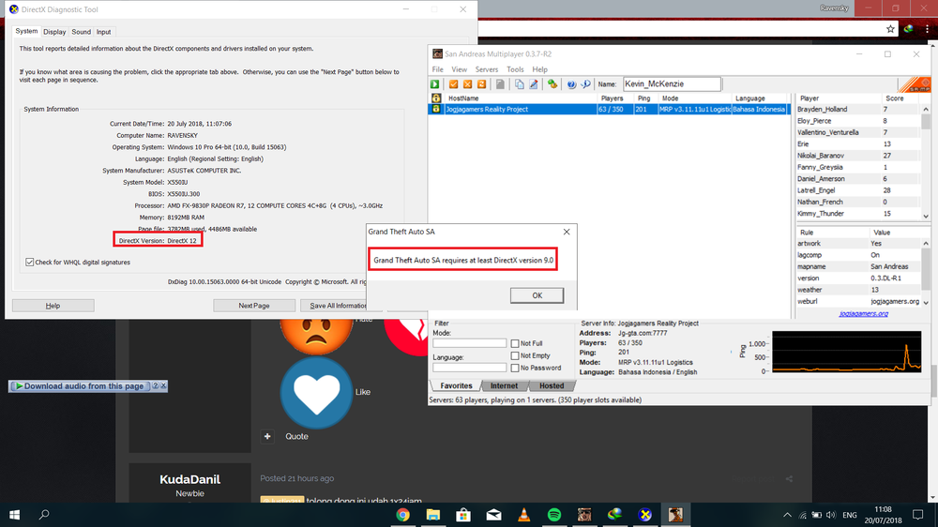The width and height of the screenshot is (938, 527).
Task: Open the Display tab in DirectX tool
Action: [54, 32]
